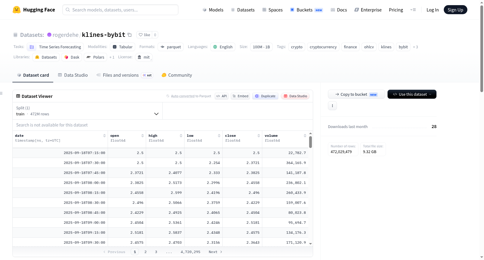
Task: Open the Dask library tag
Action: tap(72, 57)
